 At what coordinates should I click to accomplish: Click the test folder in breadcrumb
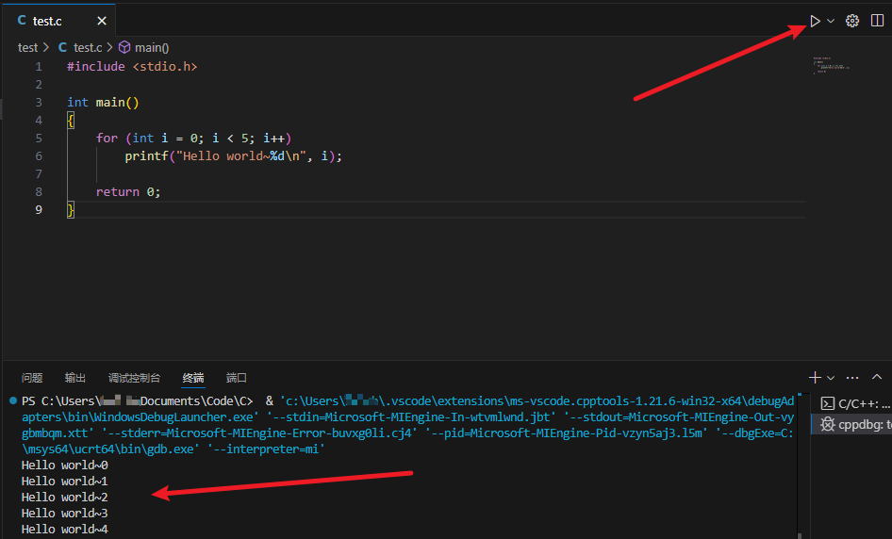(x=28, y=47)
